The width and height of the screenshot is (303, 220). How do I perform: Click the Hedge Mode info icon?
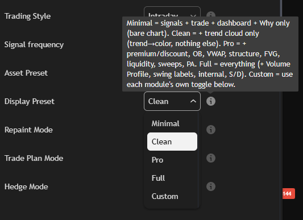coord(211,186)
